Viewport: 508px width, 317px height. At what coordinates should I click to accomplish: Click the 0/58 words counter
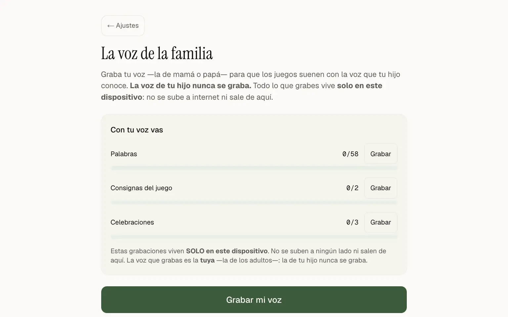[x=350, y=154]
